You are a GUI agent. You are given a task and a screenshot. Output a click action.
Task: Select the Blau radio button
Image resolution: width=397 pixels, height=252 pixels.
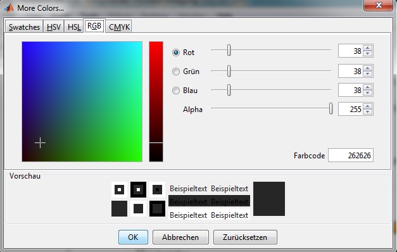[x=176, y=91]
